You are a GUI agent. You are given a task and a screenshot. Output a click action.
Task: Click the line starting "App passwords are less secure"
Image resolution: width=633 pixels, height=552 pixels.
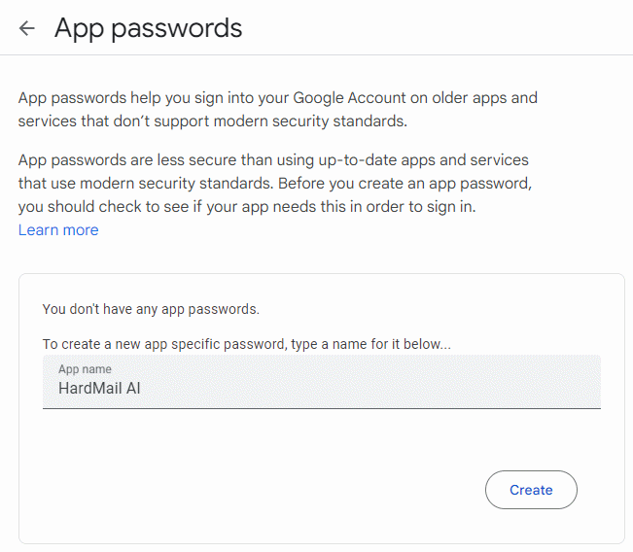coord(272,159)
